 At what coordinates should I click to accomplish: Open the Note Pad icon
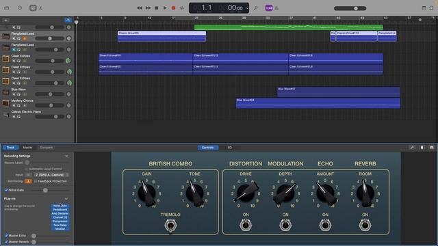click(x=424, y=8)
